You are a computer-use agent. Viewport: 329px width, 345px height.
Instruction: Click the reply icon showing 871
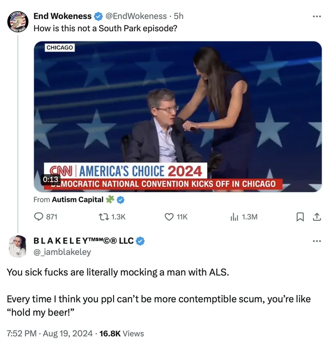39,217
